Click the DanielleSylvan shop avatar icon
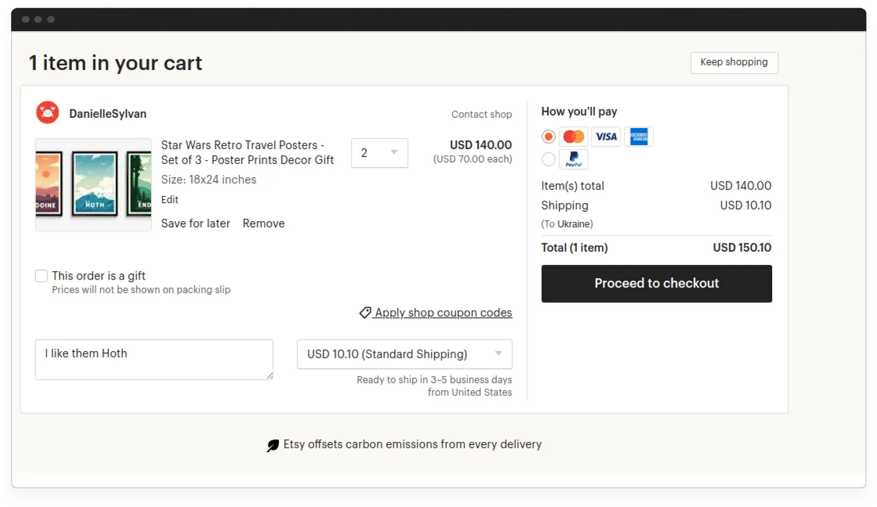This screenshot has height=507, width=877. (x=48, y=113)
